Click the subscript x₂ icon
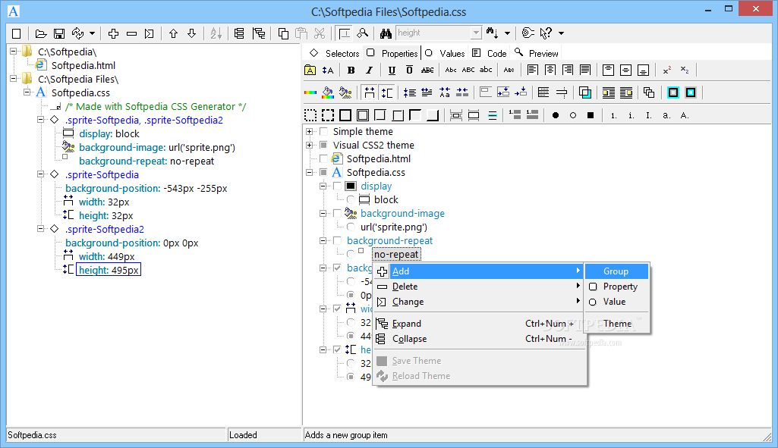 tap(685, 70)
